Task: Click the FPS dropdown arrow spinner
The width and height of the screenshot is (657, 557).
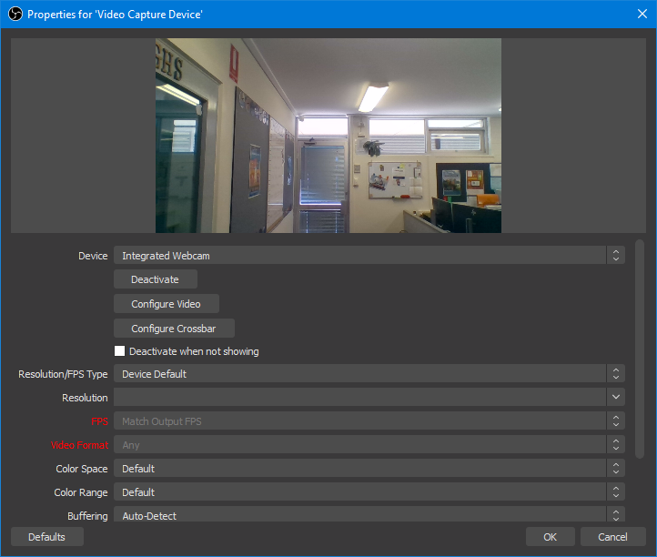Action: 615,420
